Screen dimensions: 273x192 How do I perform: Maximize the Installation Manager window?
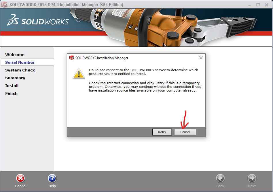[258, 5]
